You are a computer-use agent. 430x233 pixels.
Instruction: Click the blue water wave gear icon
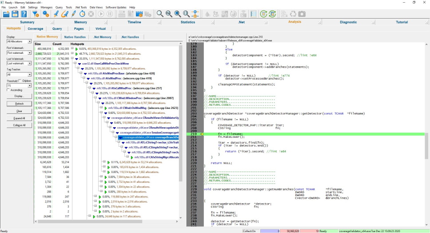pos(139,14)
